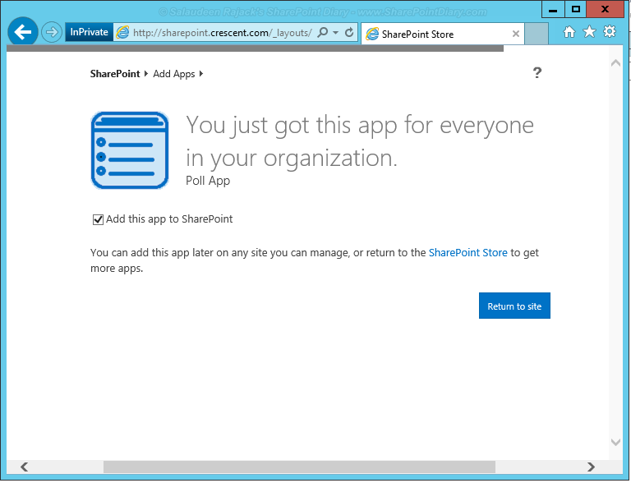Click the browser Back arrow button
Image resolution: width=631 pixels, height=483 pixels.
[x=23, y=32]
